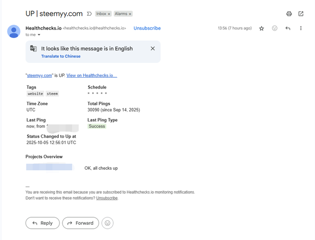
Task: Star this Healthchecks.io message
Action: tap(261, 29)
